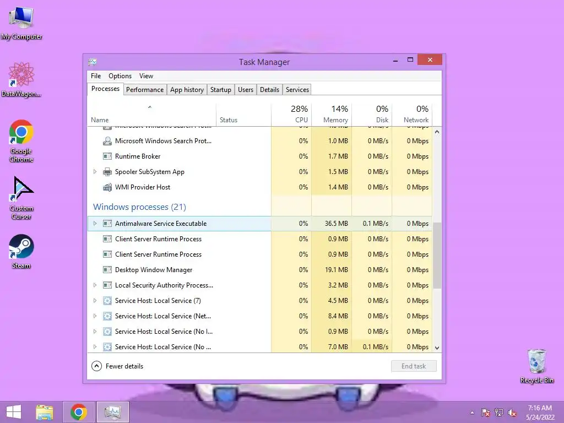Click the Antimalware Service Executable icon
The height and width of the screenshot is (423, 564).
[x=107, y=224]
